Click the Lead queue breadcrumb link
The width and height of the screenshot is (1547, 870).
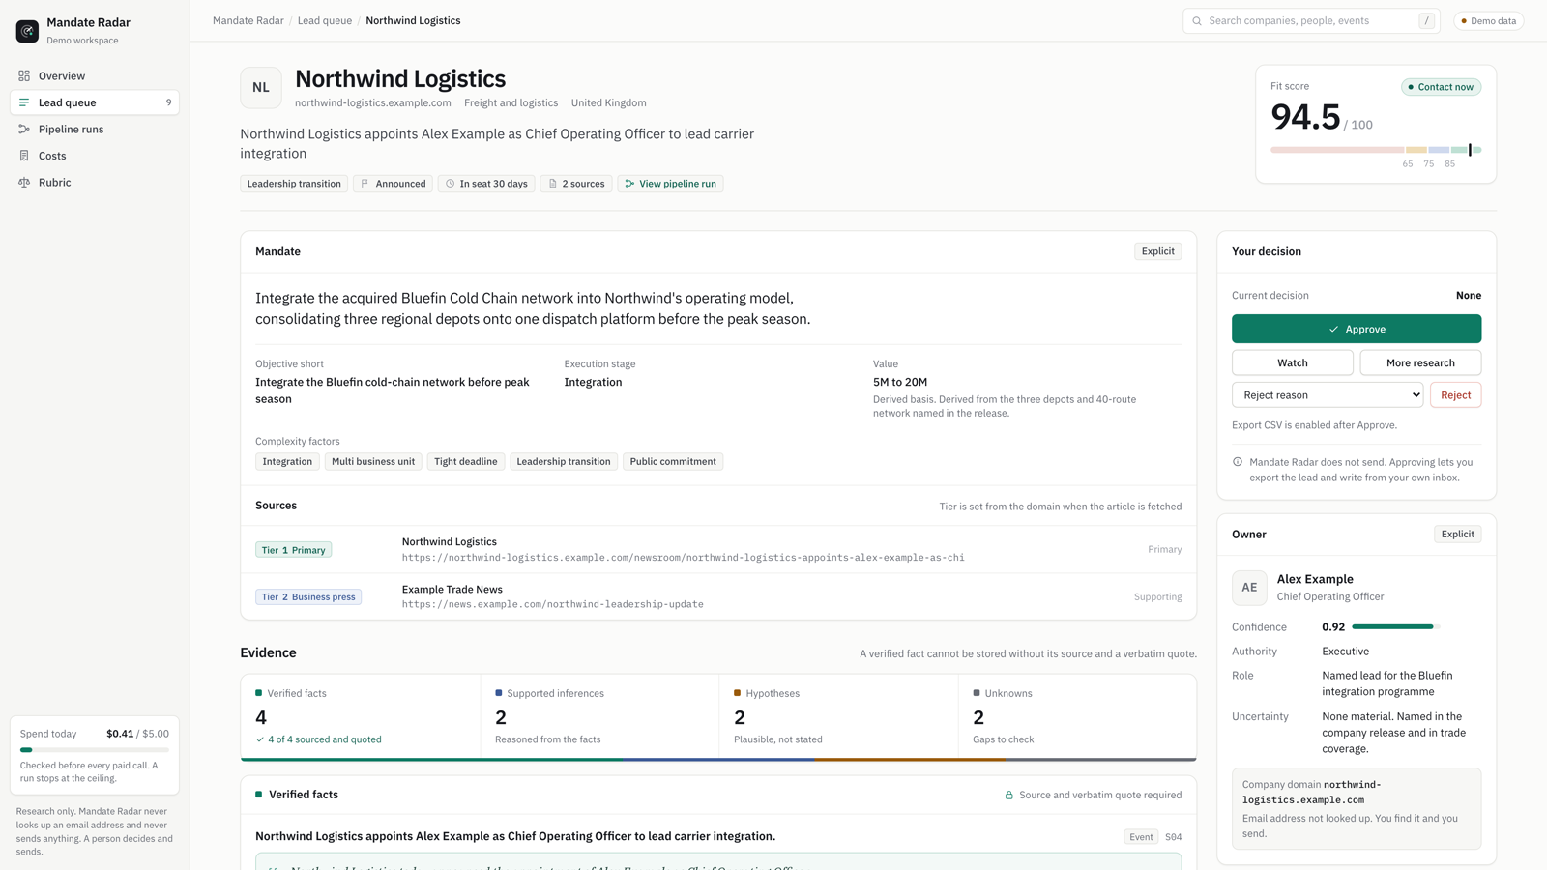[x=325, y=20]
